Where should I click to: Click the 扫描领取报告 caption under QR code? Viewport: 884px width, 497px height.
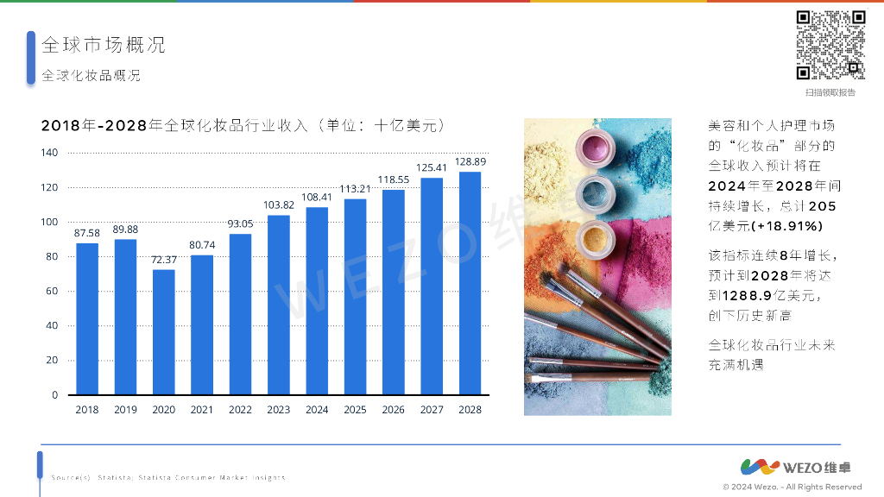[x=830, y=92]
